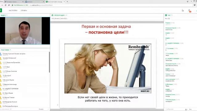
Task: Open a new browser tab
Action: coord(67,2)
